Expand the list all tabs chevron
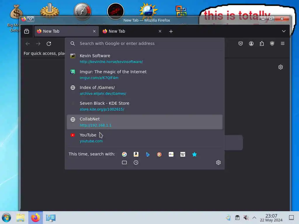Screen dimensions: 299x224 click(x=284, y=31)
